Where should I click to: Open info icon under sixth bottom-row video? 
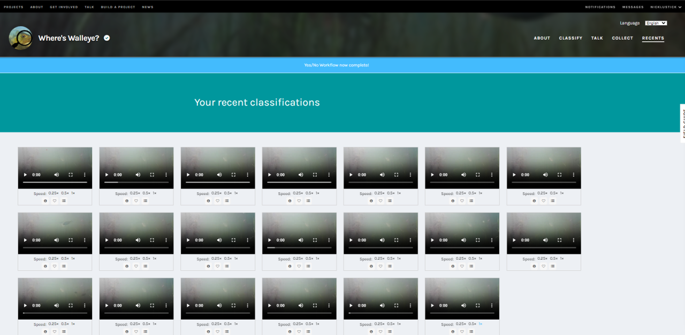(x=452, y=331)
